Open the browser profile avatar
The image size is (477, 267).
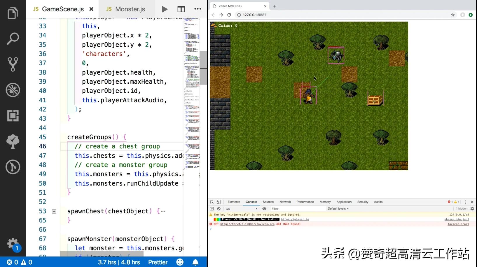(x=463, y=15)
